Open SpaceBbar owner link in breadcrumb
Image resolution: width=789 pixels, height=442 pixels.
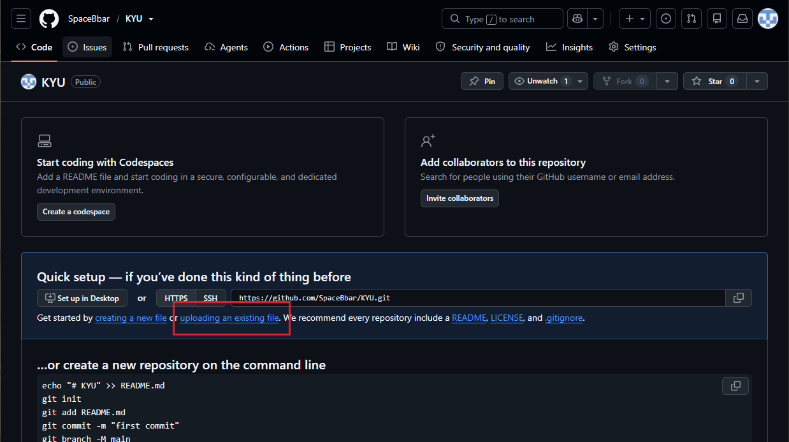click(x=89, y=18)
